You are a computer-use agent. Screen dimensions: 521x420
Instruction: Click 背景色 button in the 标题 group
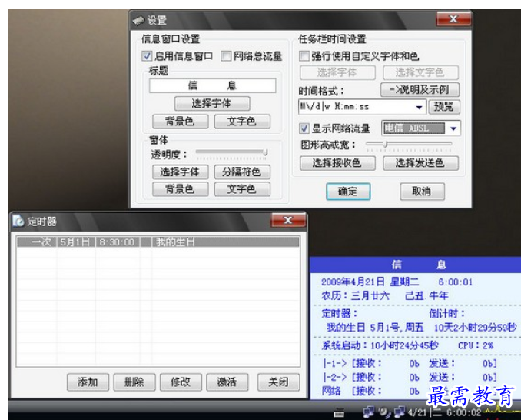click(180, 122)
